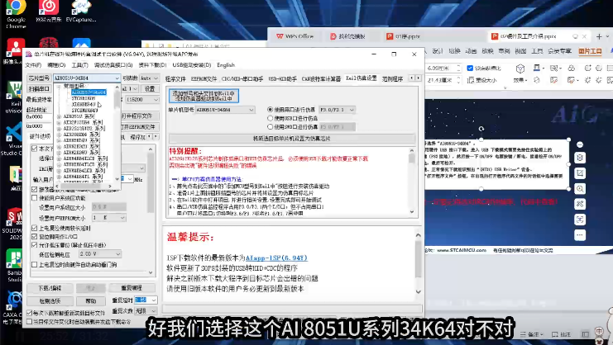Switch to Keil simulation settings tab

coord(362,78)
